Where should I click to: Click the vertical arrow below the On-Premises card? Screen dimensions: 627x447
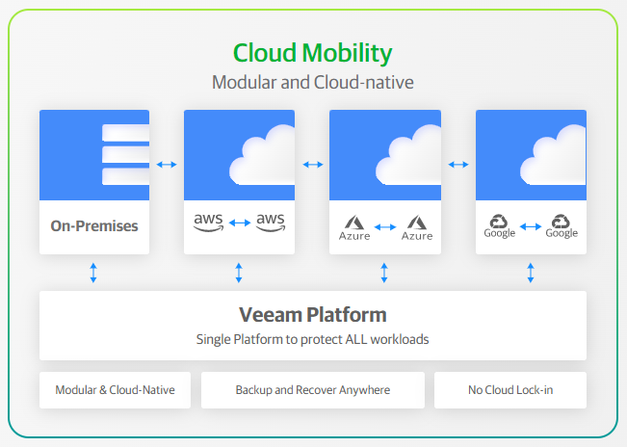click(93, 273)
